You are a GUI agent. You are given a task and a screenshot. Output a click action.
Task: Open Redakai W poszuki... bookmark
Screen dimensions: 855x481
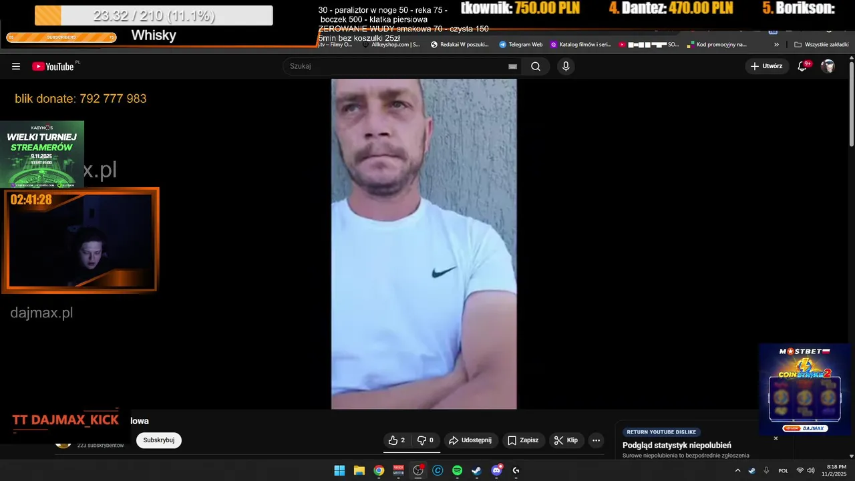(460, 45)
